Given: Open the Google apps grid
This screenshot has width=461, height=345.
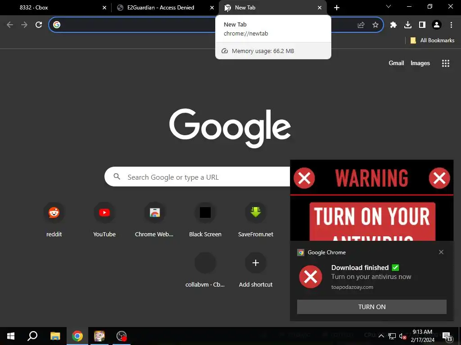Looking at the screenshot, I should 445,63.
